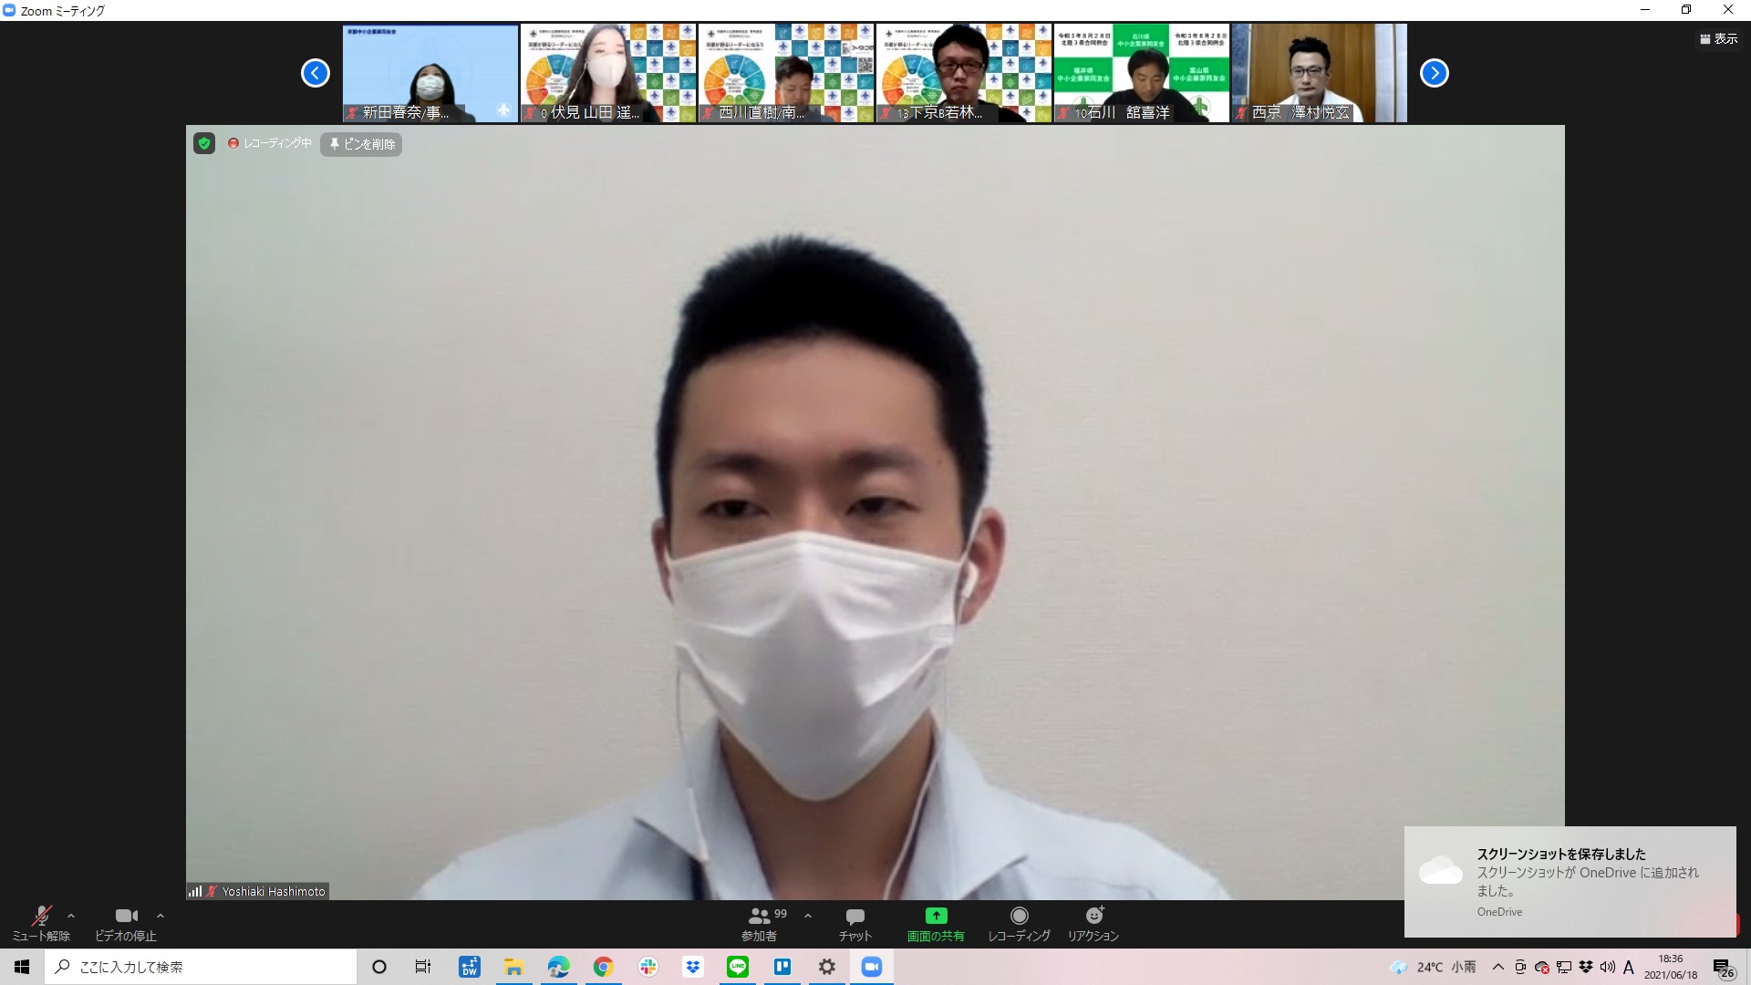Show hidden system tray icons
1751x985 pixels.
click(x=1497, y=967)
